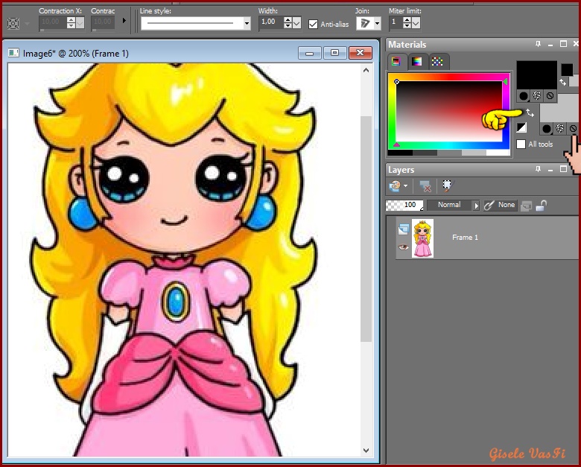Click the Miter limit value field

pos(396,22)
